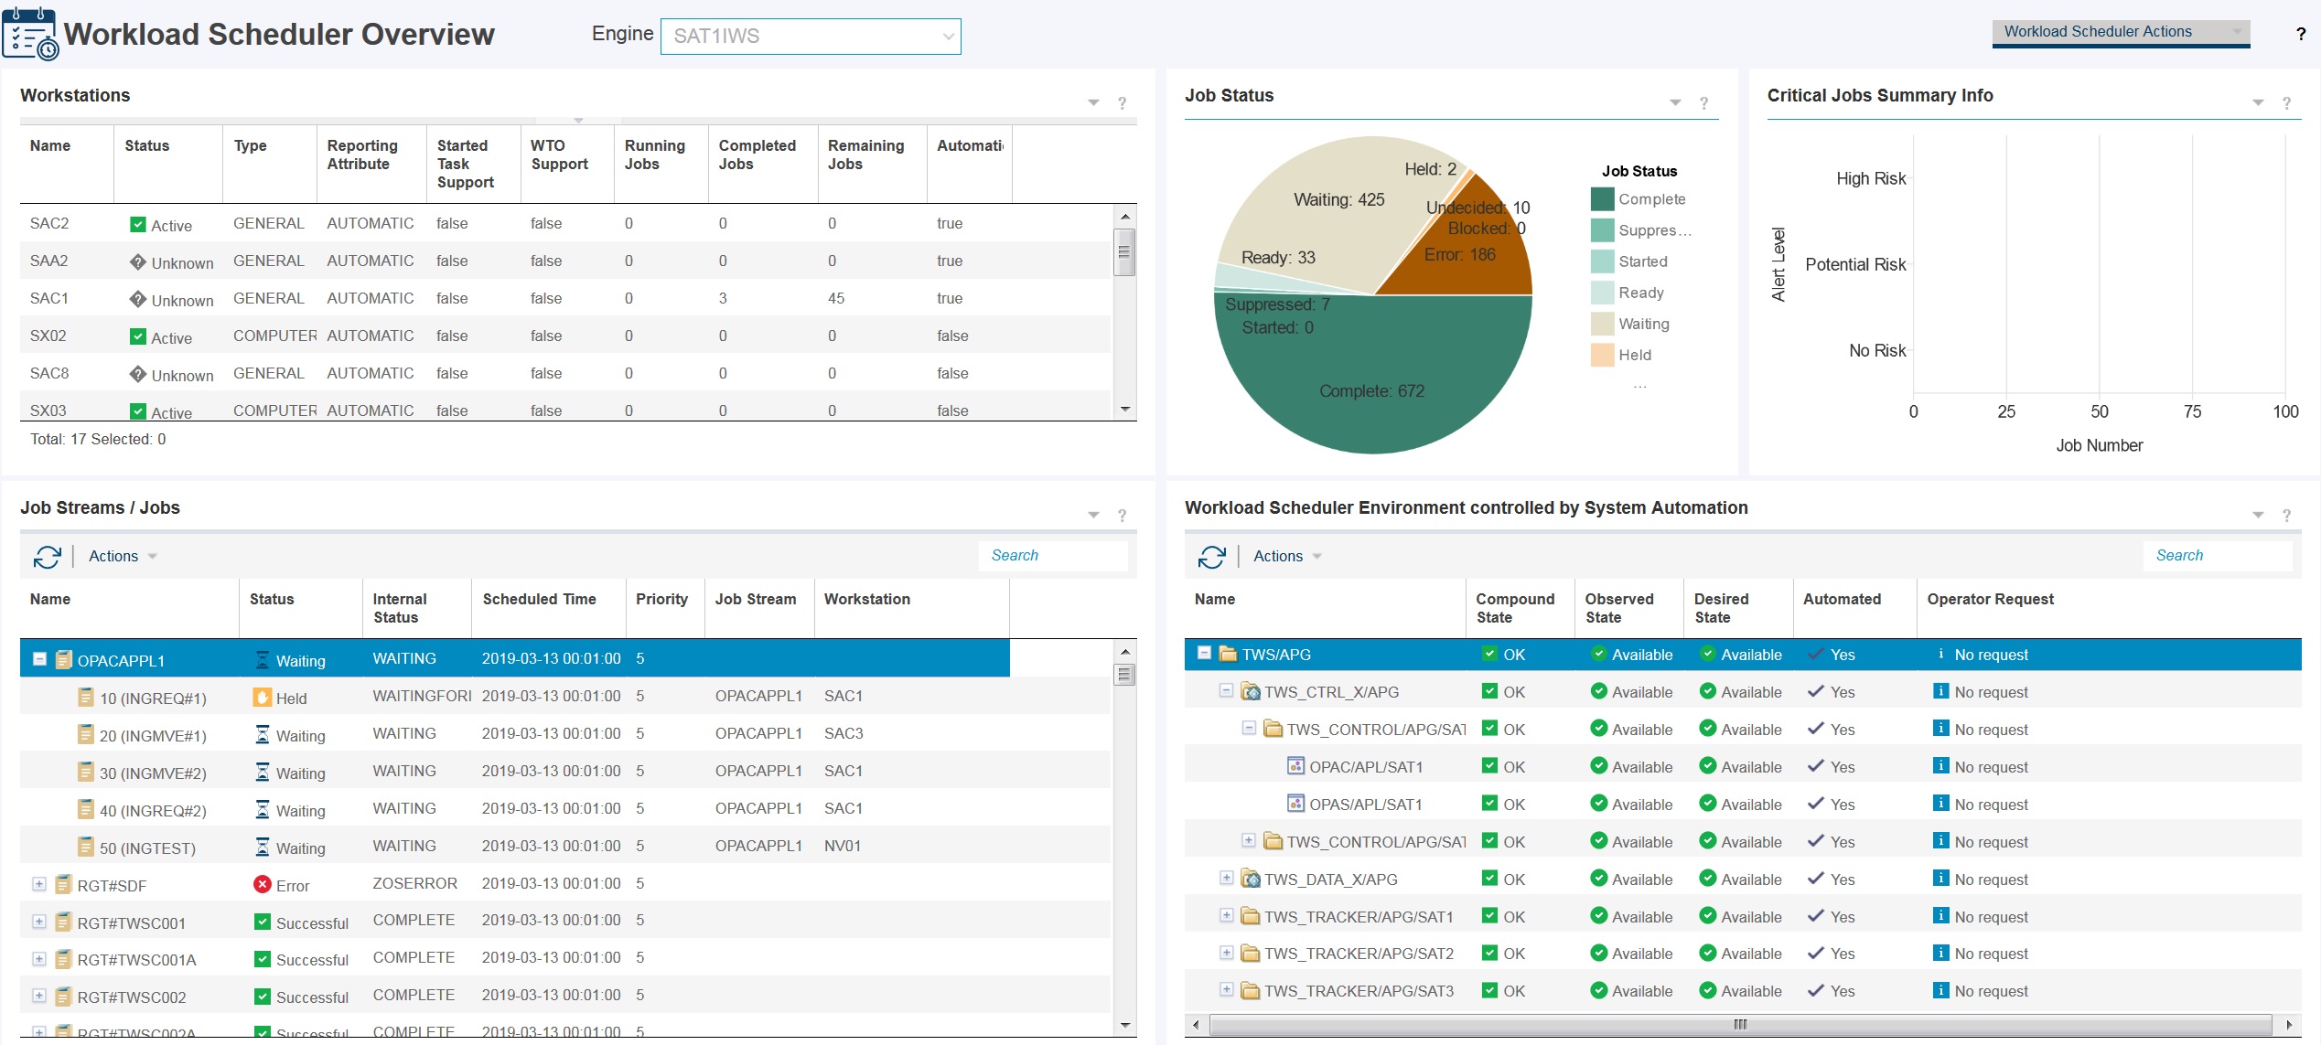Click the Search field in Job Streams panel
This screenshot has width=2321, height=1045.
tap(1052, 555)
